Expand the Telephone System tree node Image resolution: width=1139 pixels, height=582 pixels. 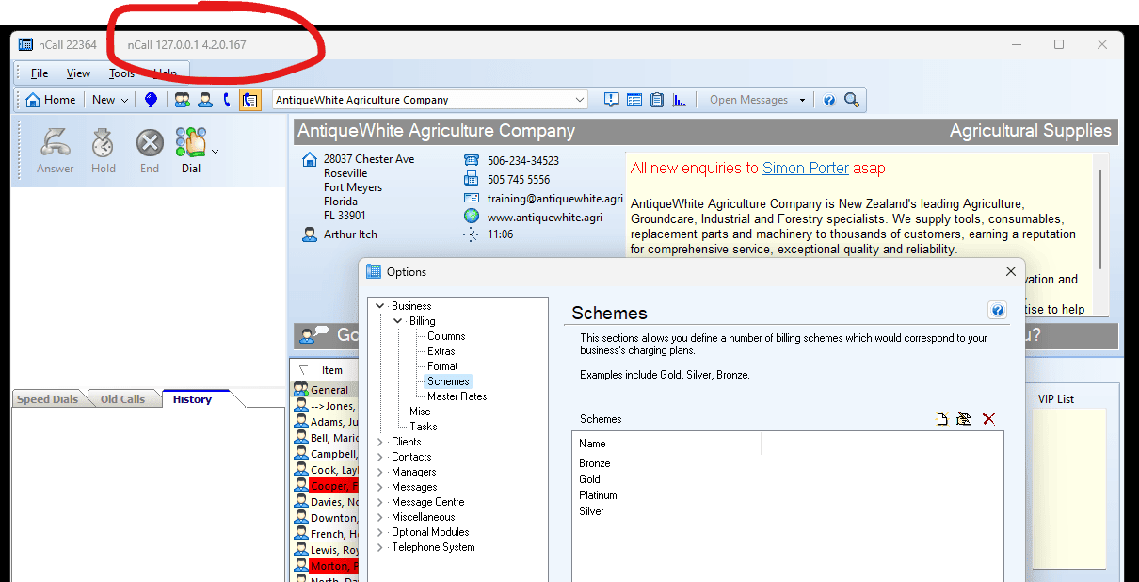pos(380,547)
